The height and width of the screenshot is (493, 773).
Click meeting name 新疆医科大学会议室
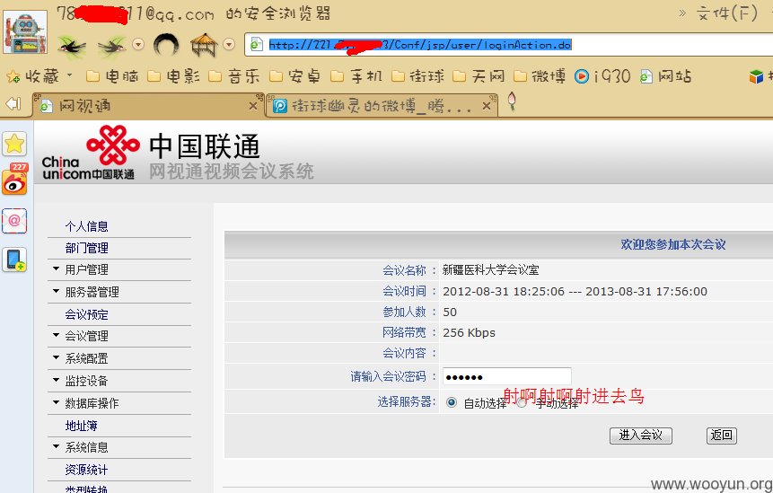[x=490, y=270]
